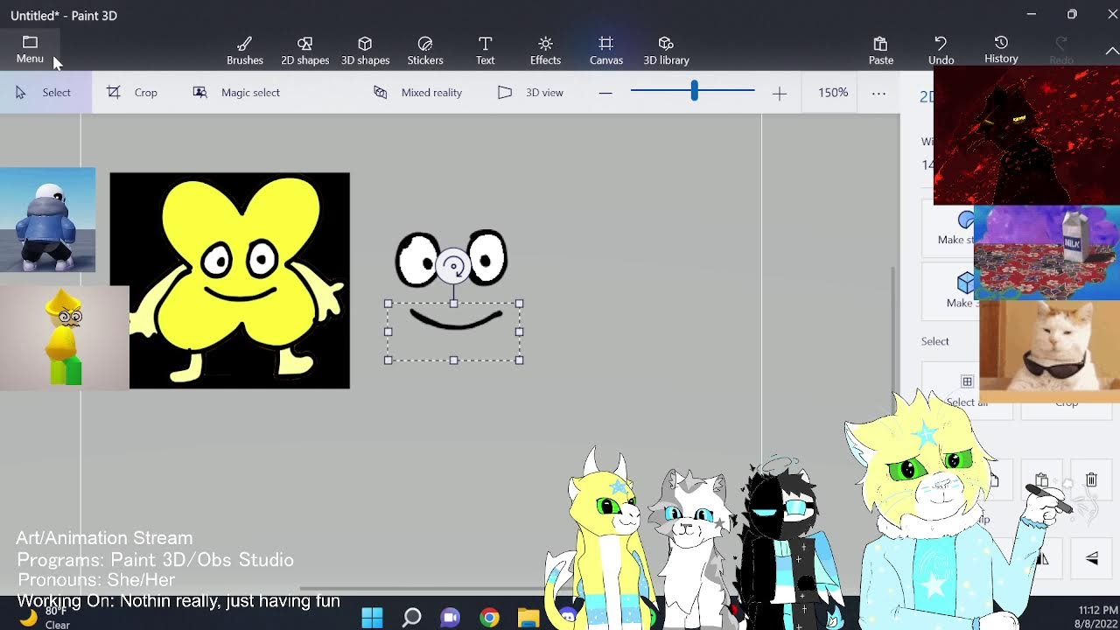The width and height of the screenshot is (1120, 630).
Task: Open the Effects tab
Action: (x=545, y=51)
